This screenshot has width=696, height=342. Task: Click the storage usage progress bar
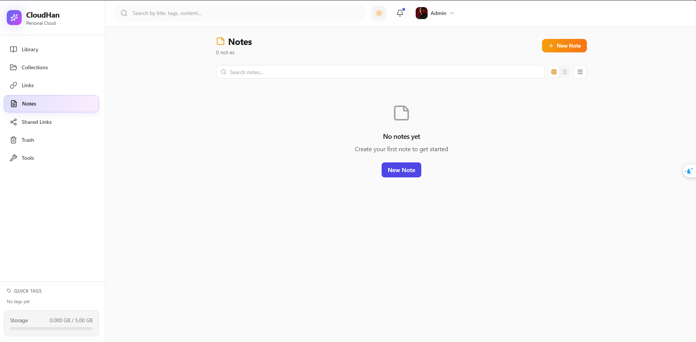click(x=51, y=329)
